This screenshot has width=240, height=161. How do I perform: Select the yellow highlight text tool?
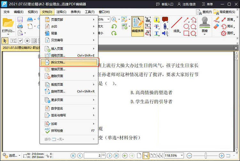(x=156, y=19)
